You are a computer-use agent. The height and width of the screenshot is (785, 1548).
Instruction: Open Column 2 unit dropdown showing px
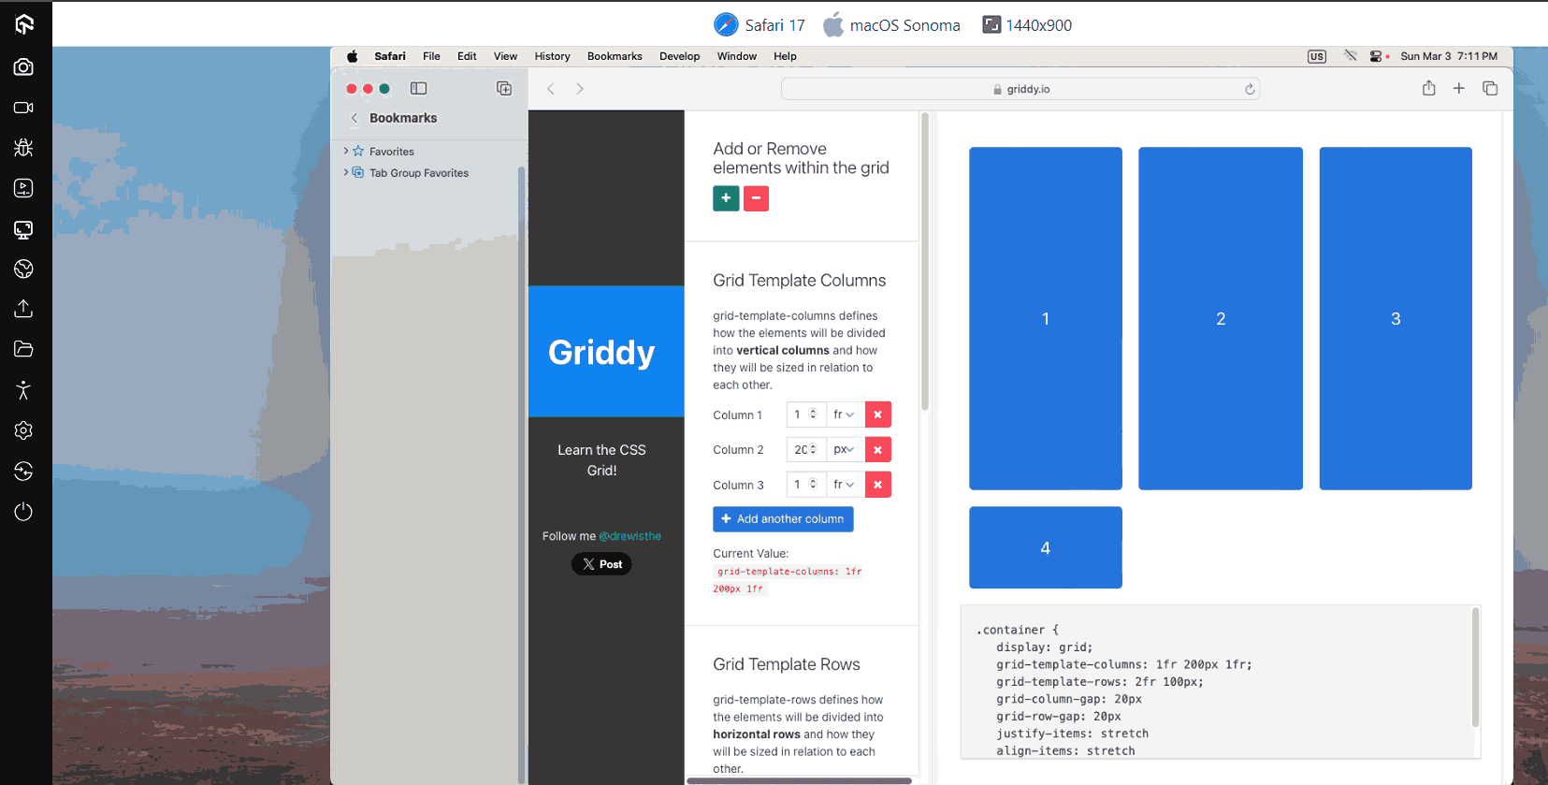[x=845, y=450]
